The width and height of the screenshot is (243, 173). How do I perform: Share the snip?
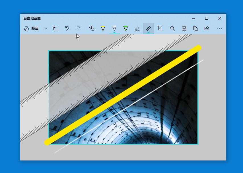(x=207, y=29)
